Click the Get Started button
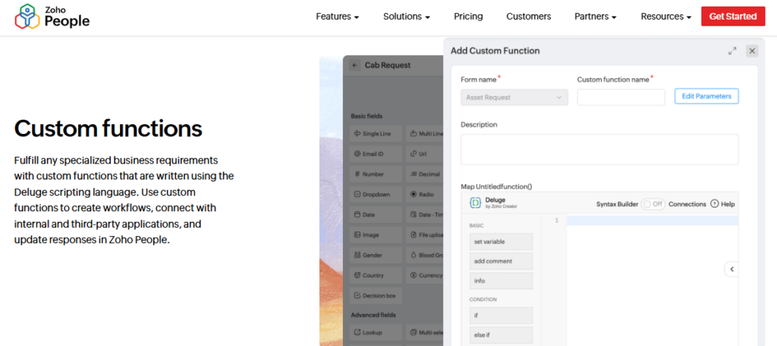 tap(733, 17)
